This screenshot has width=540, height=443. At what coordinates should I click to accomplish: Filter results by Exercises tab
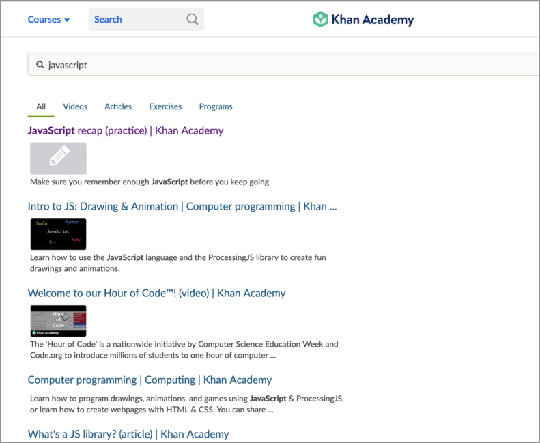[165, 106]
